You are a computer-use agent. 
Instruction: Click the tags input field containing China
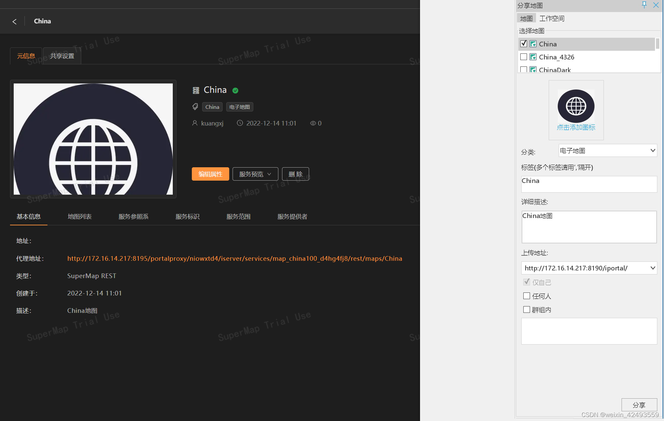[589, 184]
